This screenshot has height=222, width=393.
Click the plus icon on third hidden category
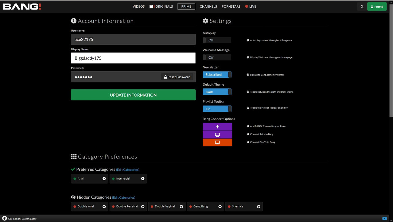(181, 207)
